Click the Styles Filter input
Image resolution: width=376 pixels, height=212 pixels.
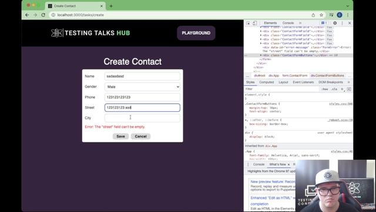(x=282, y=89)
